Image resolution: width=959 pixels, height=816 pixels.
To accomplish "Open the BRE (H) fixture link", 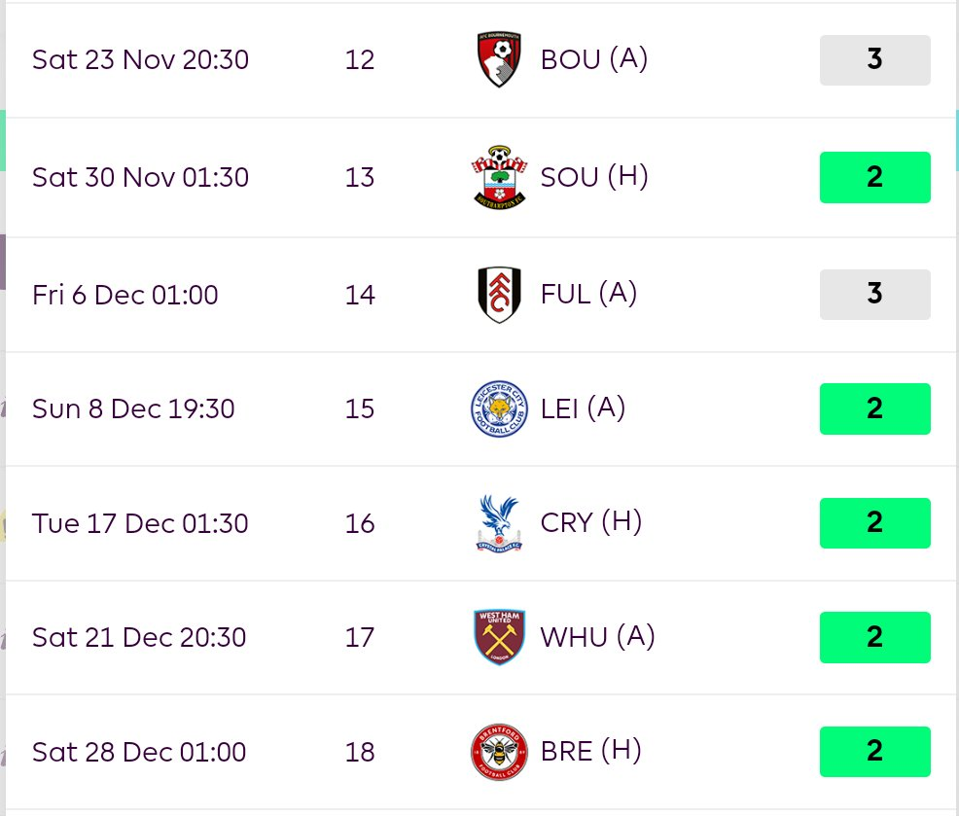I will pyautogui.click(x=590, y=752).
